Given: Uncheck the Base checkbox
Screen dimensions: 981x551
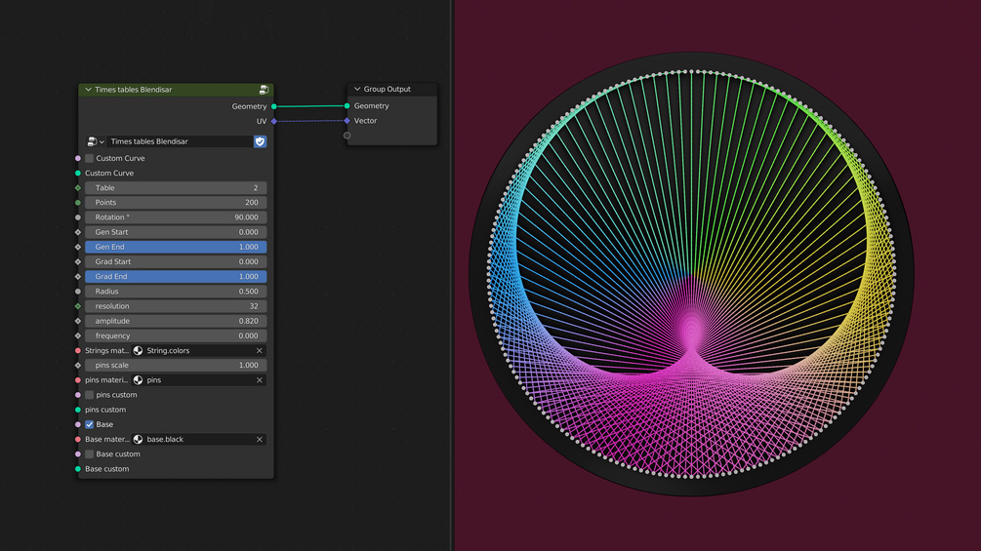Looking at the screenshot, I should (x=90, y=424).
